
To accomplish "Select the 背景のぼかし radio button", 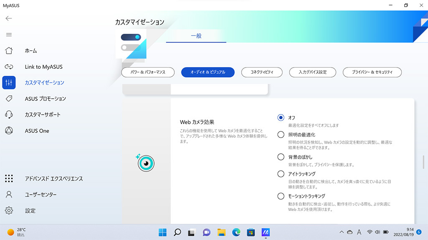I will click(281, 157).
